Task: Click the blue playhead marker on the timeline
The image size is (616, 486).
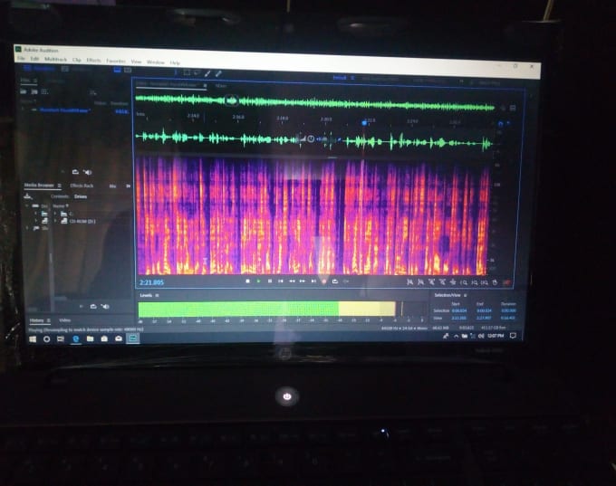Action: 364,123
